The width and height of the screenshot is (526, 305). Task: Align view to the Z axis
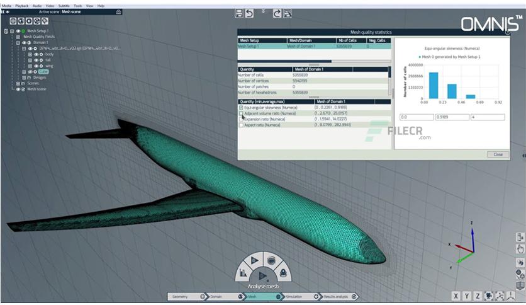(478, 296)
